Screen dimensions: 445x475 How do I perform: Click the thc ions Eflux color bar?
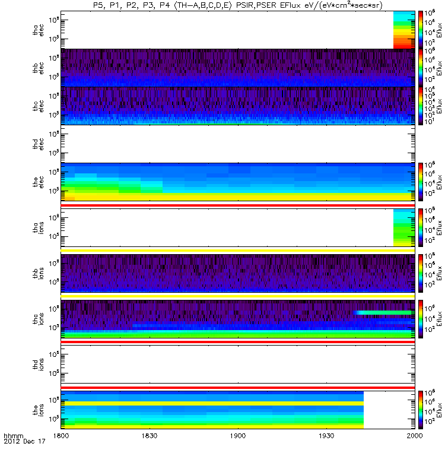pos(421,319)
